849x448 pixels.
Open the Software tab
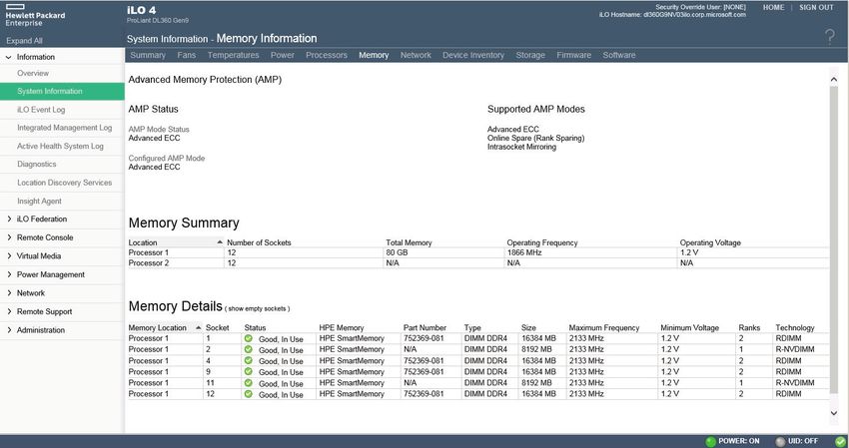point(619,55)
